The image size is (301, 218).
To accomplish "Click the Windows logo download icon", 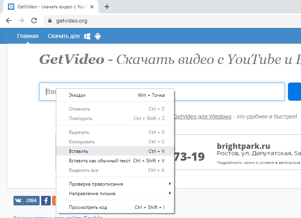I will pos(87,36).
